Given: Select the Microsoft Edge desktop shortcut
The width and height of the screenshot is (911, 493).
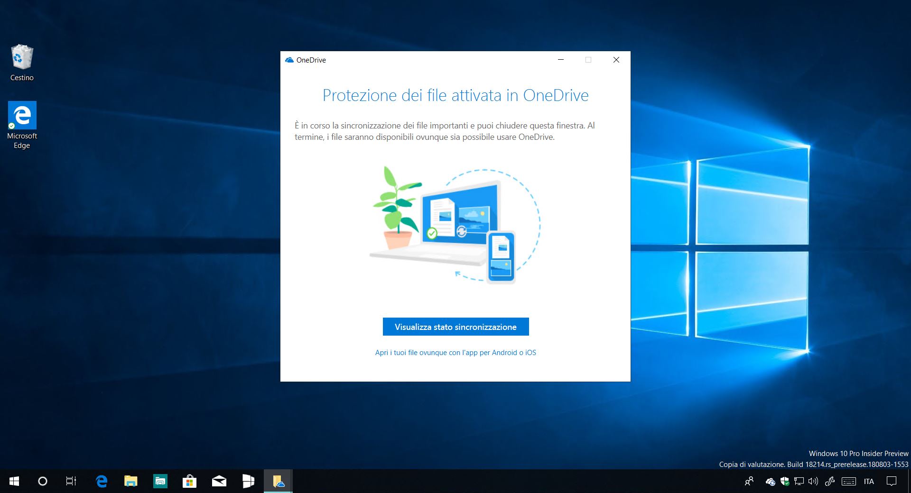Looking at the screenshot, I should (22, 125).
